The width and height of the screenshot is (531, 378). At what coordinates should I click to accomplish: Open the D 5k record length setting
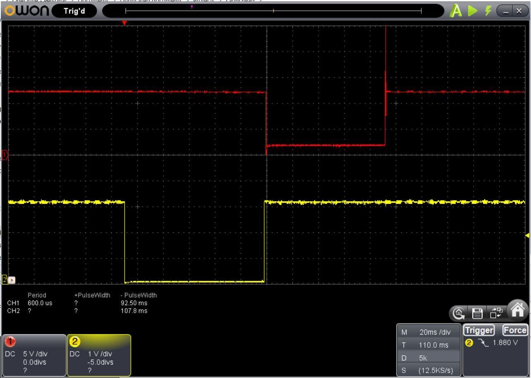(x=429, y=358)
